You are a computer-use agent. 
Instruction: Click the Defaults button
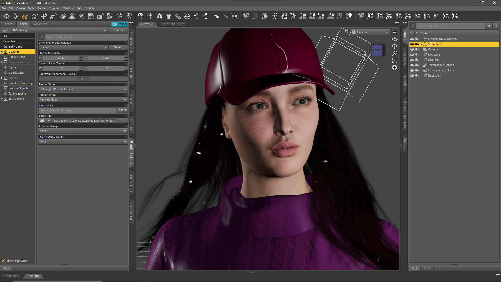coord(118,30)
